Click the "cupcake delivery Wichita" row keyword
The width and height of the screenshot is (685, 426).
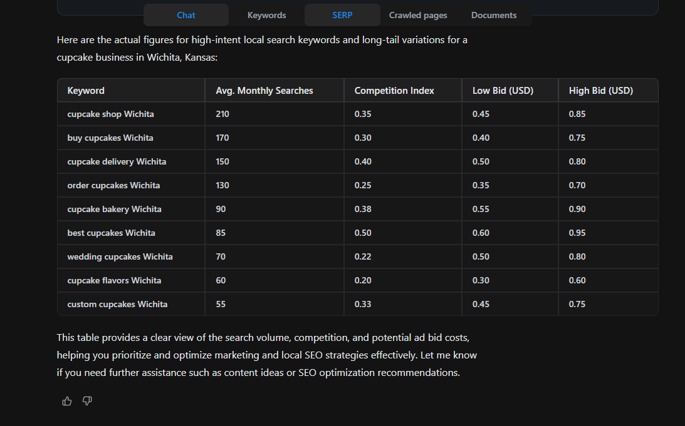tap(117, 162)
